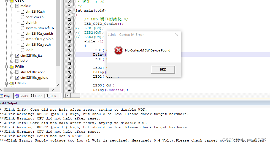Close the JLink Cortex-M Error dialog
Viewport: 270px width, 144px height.
177,35
